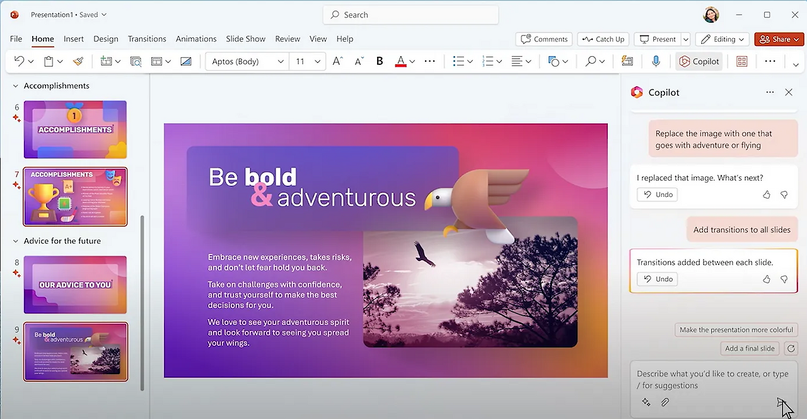This screenshot has width=807, height=419.
Task: Open Copilot from the ribbon
Action: pos(699,60)
